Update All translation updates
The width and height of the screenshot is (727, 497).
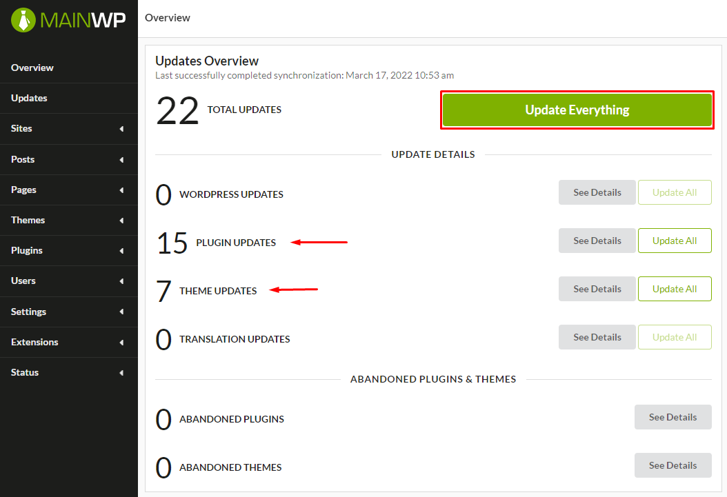[x=675, y=337]
